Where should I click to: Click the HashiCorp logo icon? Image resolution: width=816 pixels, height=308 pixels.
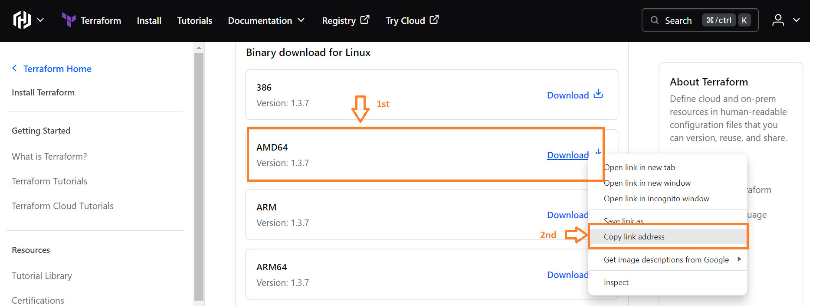[x=22, y=20]
